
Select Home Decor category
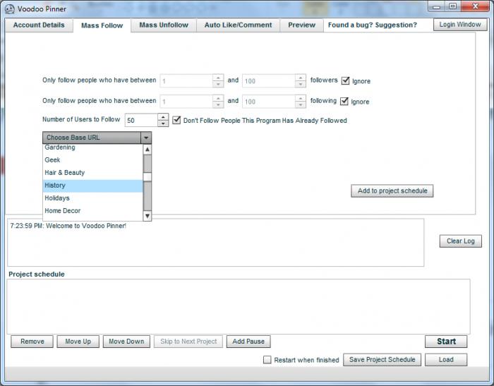click(92, 211)
